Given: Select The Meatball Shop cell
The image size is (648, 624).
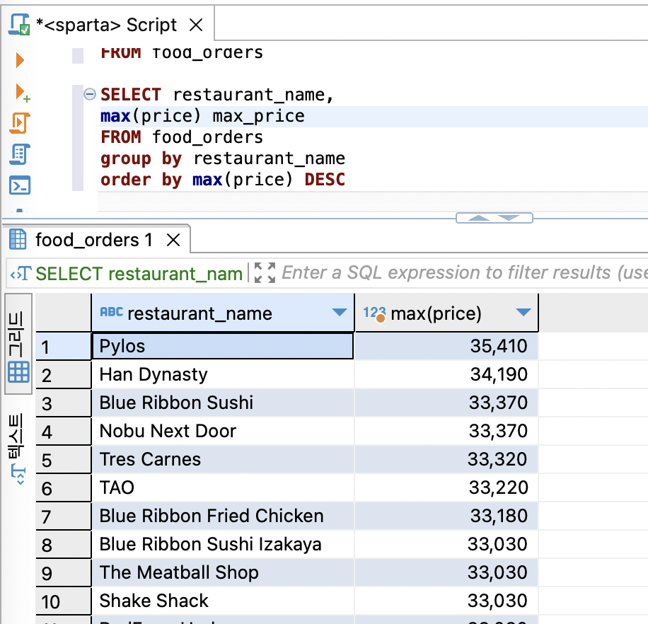Looking at the screenshot, I should (222, 573).
